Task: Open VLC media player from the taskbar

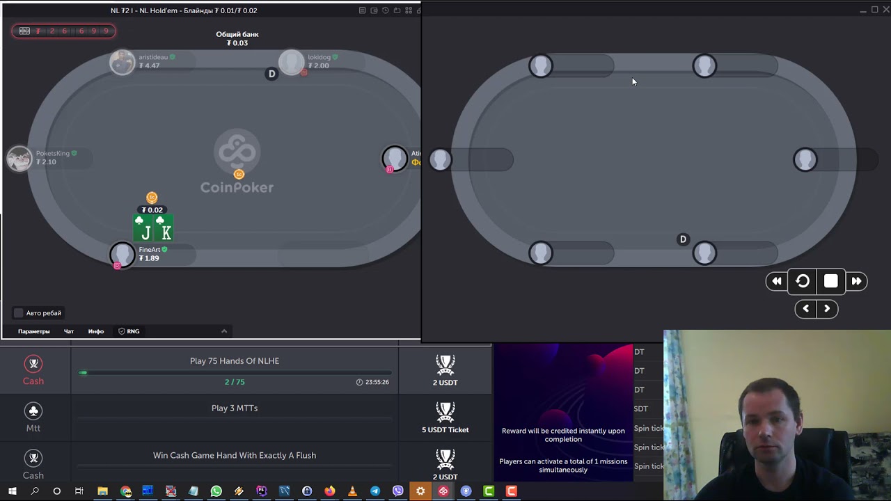Action: pos(352,491)
